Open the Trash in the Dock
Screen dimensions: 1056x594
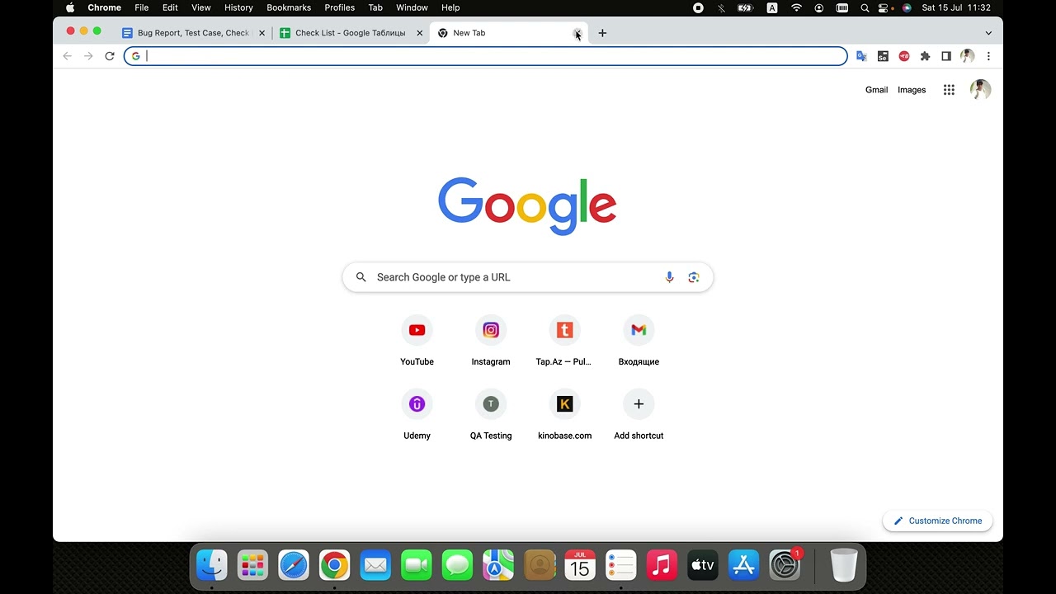coord(844,565)
